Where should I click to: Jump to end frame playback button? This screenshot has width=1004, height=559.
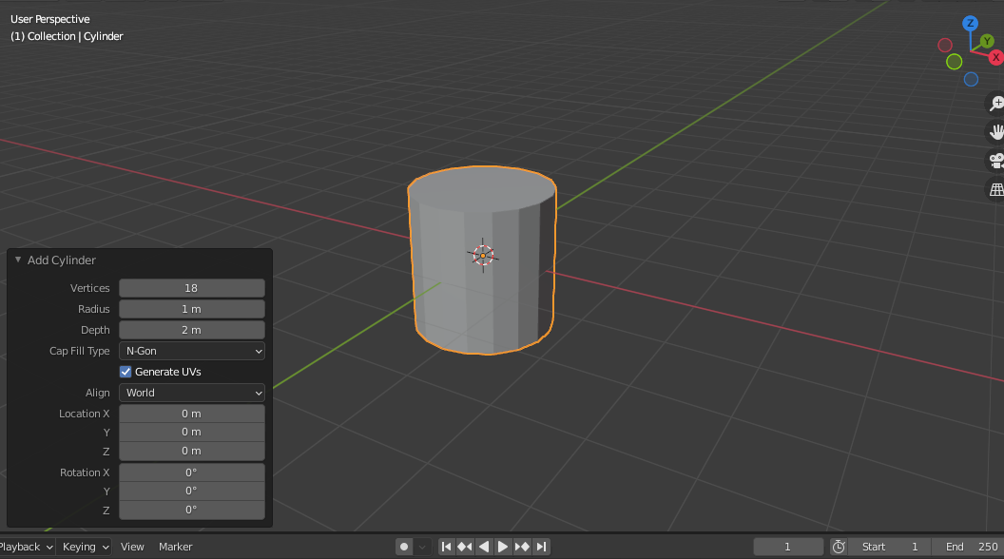(x=541, y=547)
